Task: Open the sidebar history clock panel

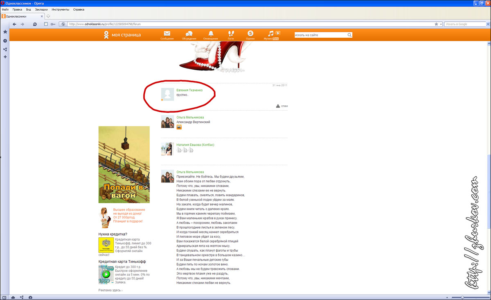Action: [5, 41]
